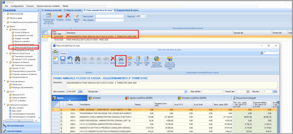Select Piano annuale flussi di cassa tree item
Viewport: 293px width, 134px height.
point(27,47)
